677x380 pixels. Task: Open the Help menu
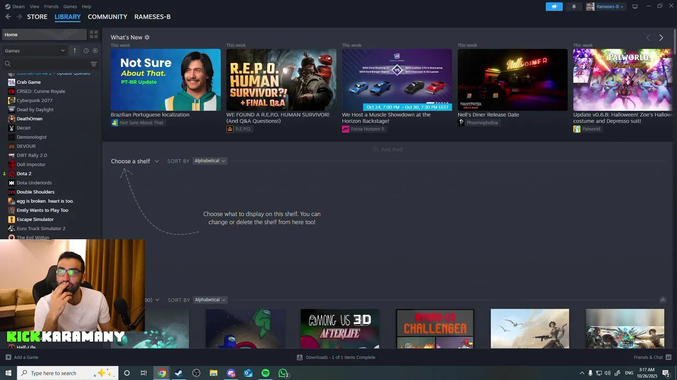(x=87, y=6)
